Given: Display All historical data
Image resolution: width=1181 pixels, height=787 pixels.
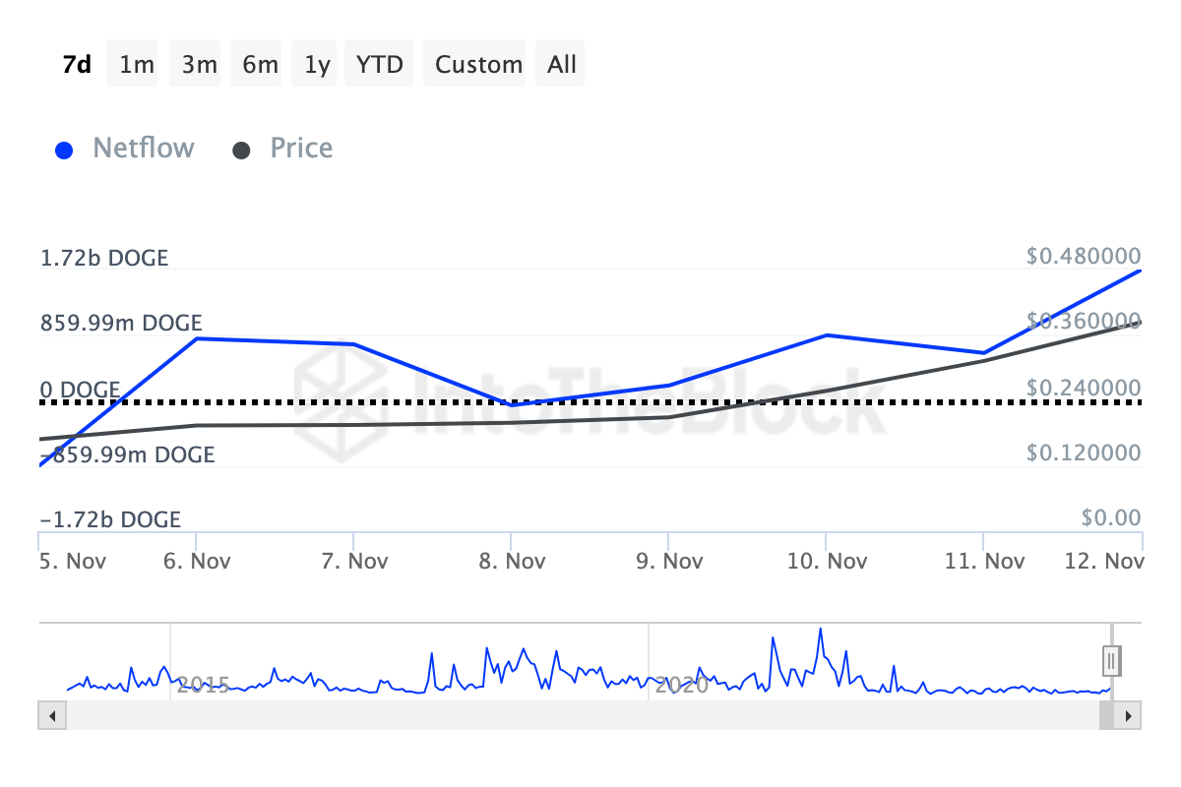Looking at the screenshot, I should pos(560,63).
